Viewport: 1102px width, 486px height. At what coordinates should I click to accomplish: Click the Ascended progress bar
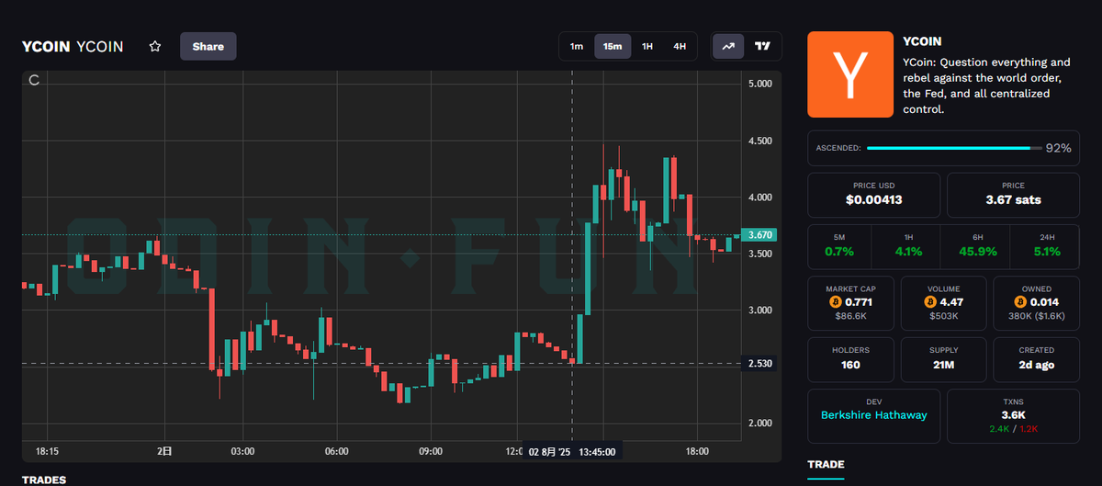954,148
